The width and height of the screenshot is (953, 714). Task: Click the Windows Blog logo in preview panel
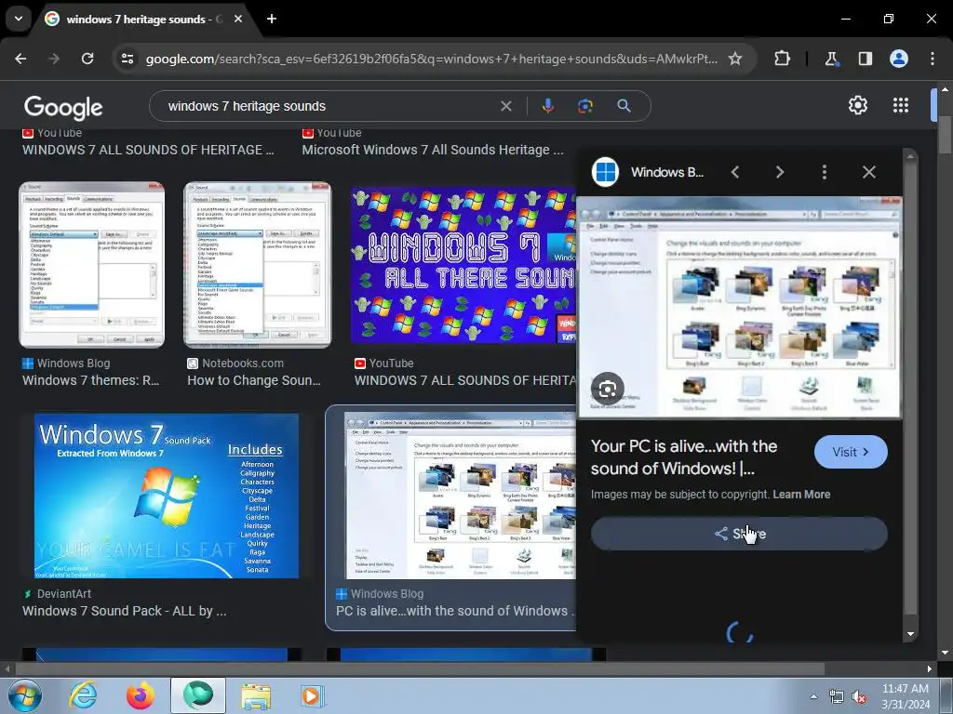(x=605, y=172)
